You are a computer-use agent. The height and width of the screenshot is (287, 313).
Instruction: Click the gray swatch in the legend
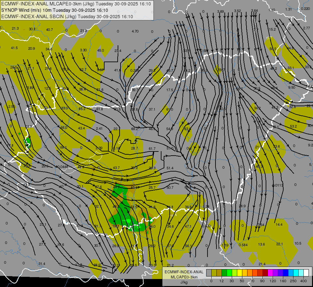[x=209, y=273]
